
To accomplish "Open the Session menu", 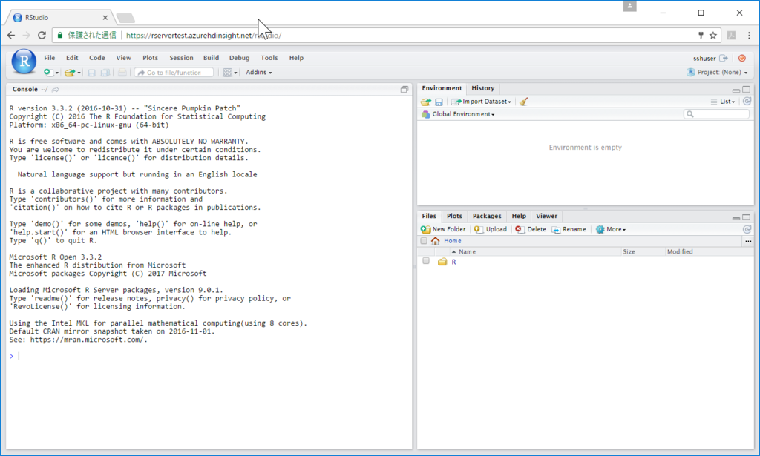I will [181, 58].
